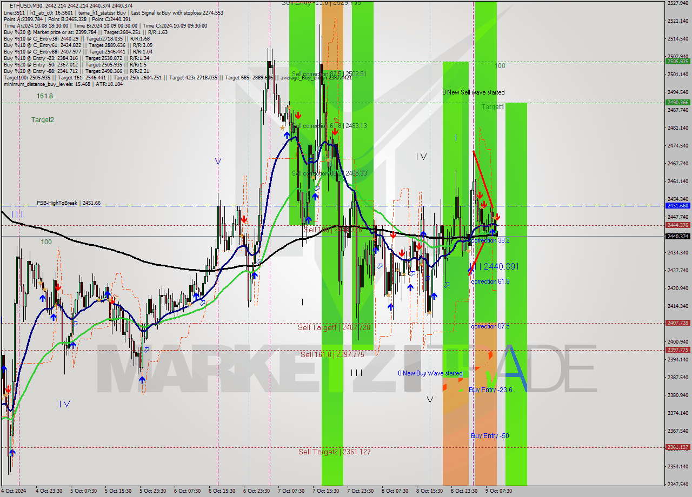The image size is (692, 497).
Task: Click the 4 Oct 2024 date label
Action: pyautogui.click(x=12, y=491)
